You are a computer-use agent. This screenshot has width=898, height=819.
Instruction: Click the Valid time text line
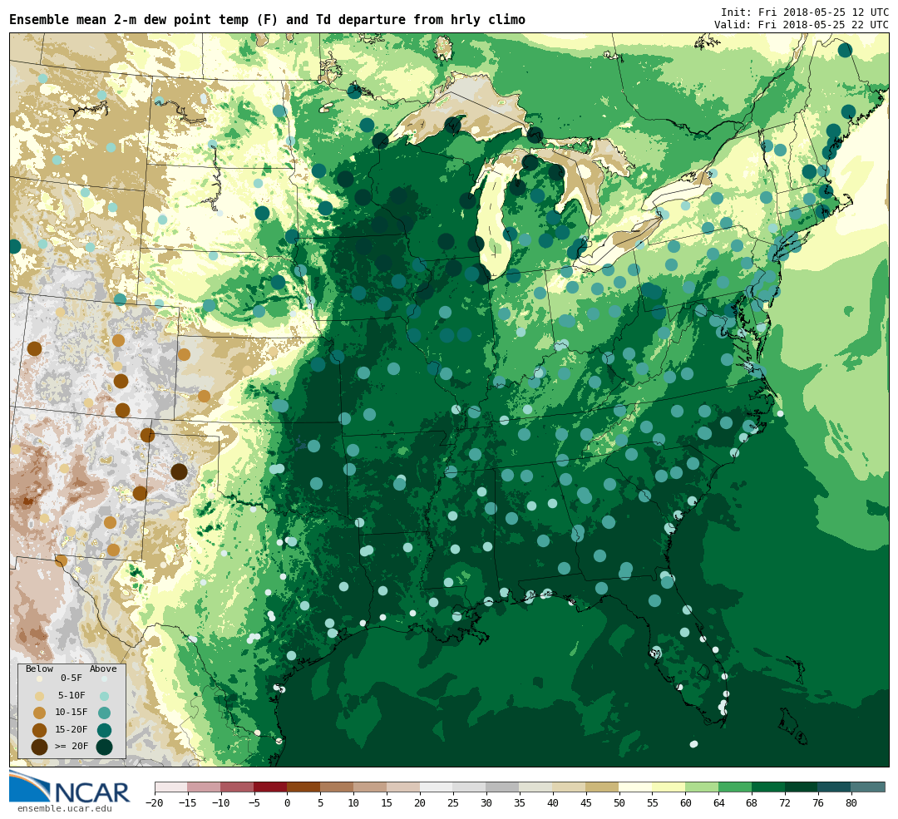[802, 25]
